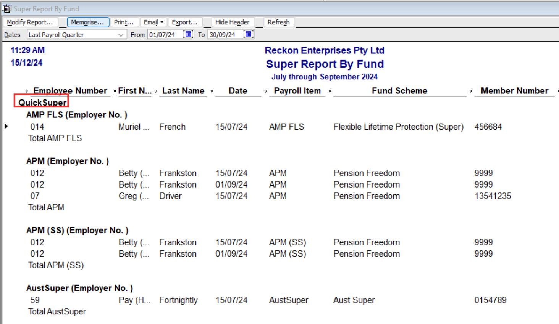Screen dimensions: 559x324
Task: Click employee number 07
Action: [x=35, y=196]
